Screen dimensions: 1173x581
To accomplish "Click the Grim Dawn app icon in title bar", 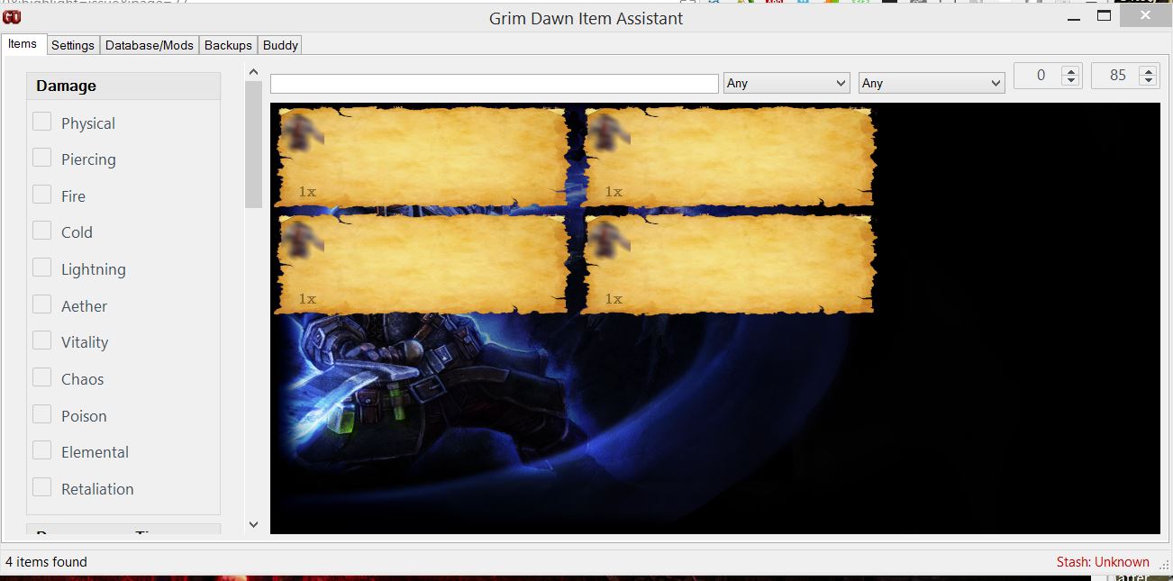I will coord(12,16).
